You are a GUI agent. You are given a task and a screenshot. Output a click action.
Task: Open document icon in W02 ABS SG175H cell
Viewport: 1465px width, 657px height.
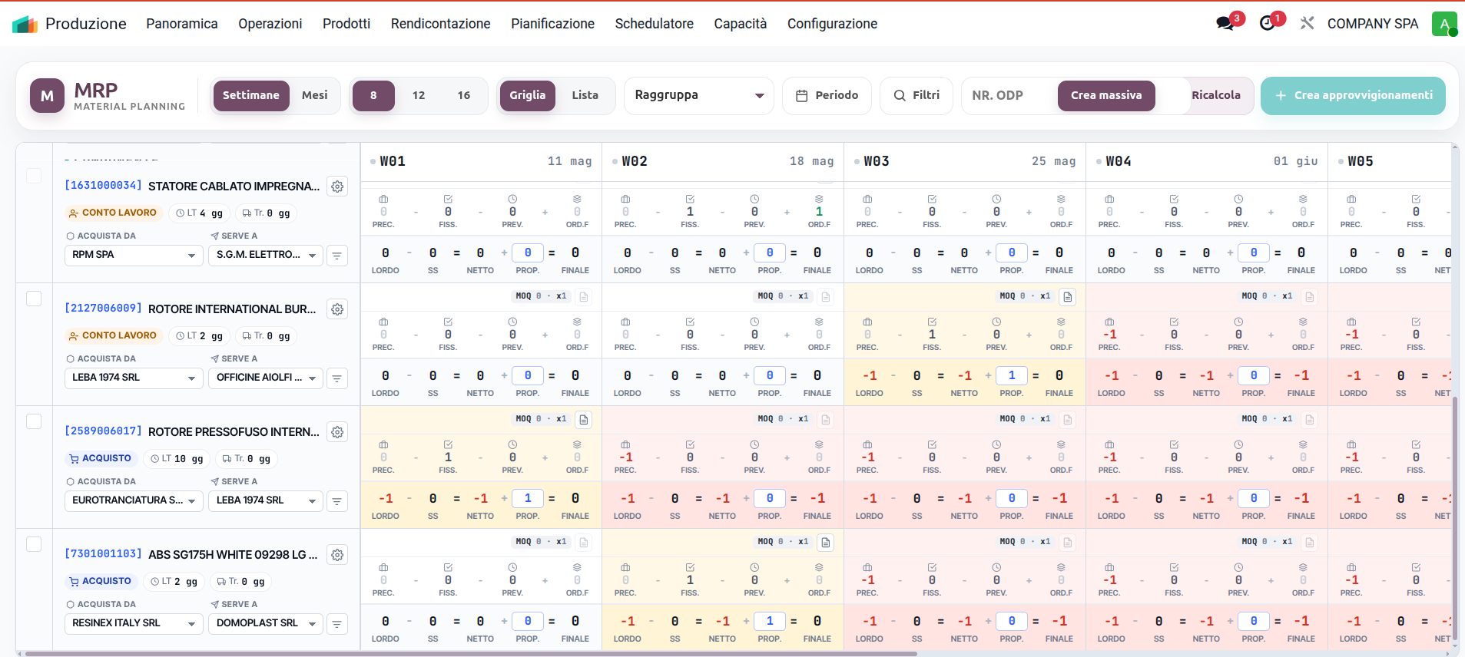click(826, 543)
